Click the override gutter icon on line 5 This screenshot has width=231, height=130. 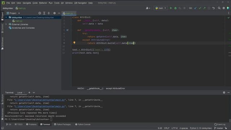[67, 30]
